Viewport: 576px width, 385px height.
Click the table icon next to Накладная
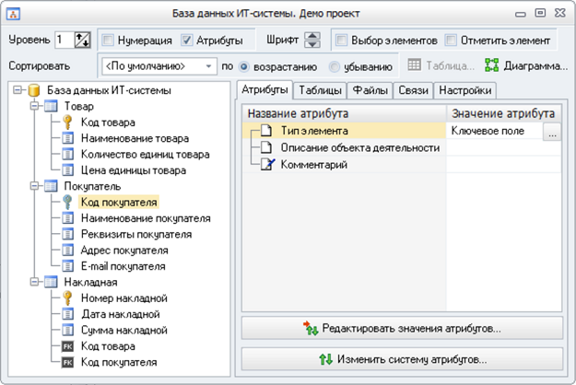(x=51, y=282)
